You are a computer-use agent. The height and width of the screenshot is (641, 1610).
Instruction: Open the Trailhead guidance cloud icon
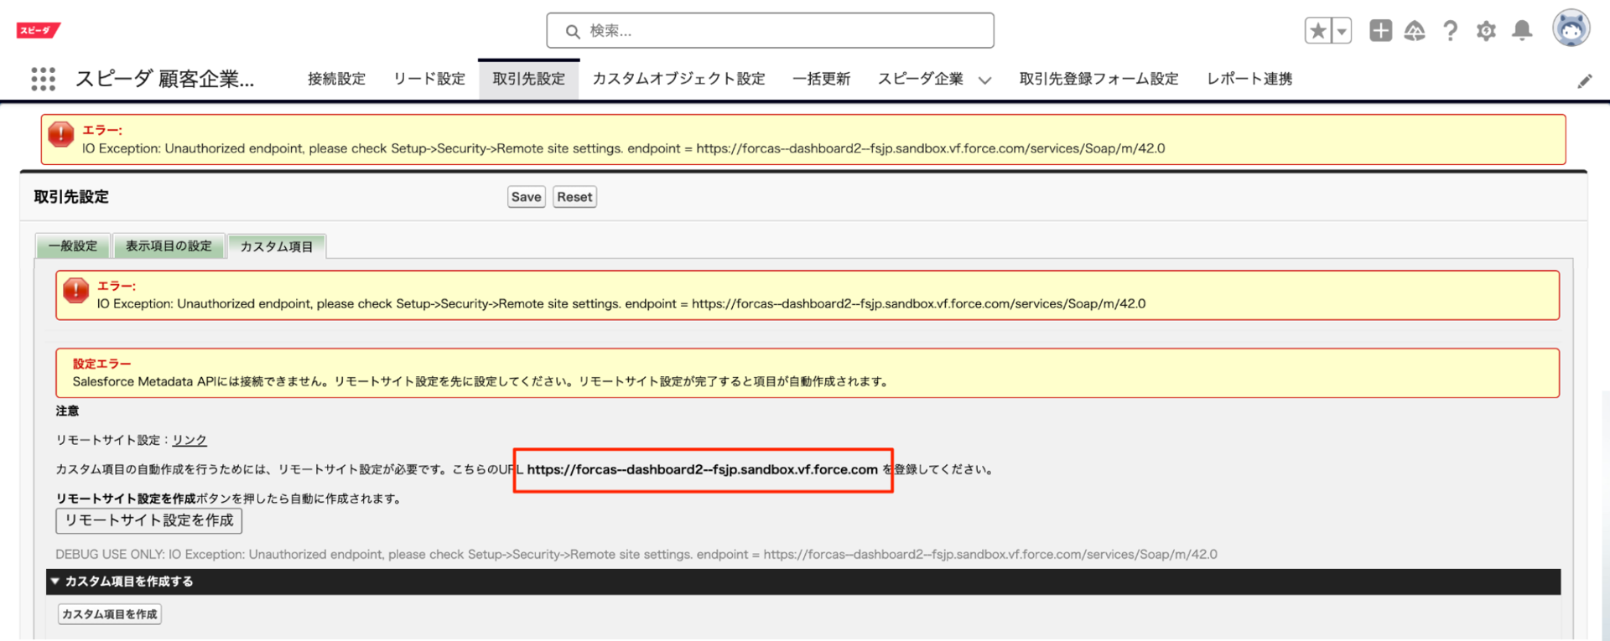point(1415,31)
